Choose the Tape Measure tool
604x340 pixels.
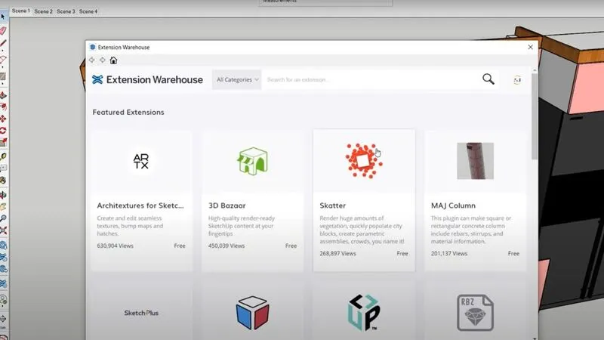pos(3,156)
